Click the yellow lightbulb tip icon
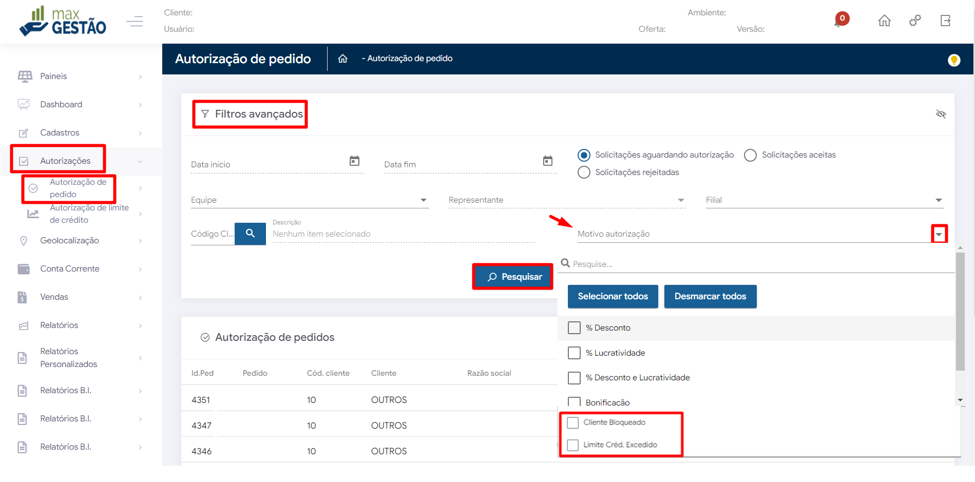Viewport: 975px width, 482px height. coord(954,60)
